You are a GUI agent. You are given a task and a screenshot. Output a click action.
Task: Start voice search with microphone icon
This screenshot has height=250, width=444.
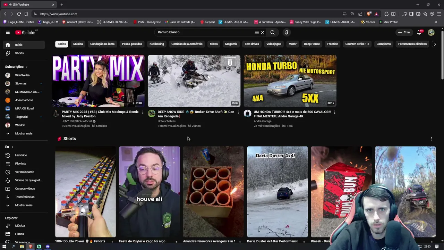click(x=287, y=32)
